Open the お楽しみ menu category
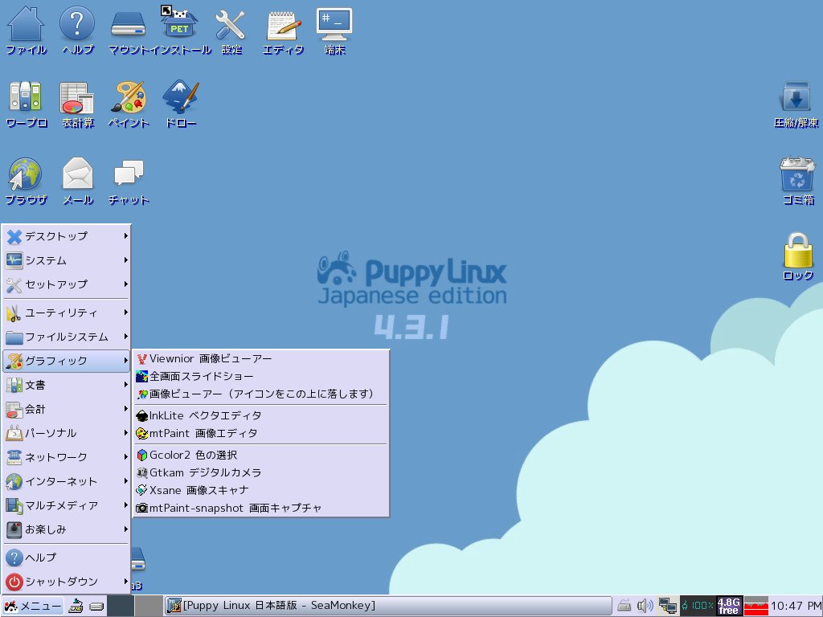 tap(67, 530)
